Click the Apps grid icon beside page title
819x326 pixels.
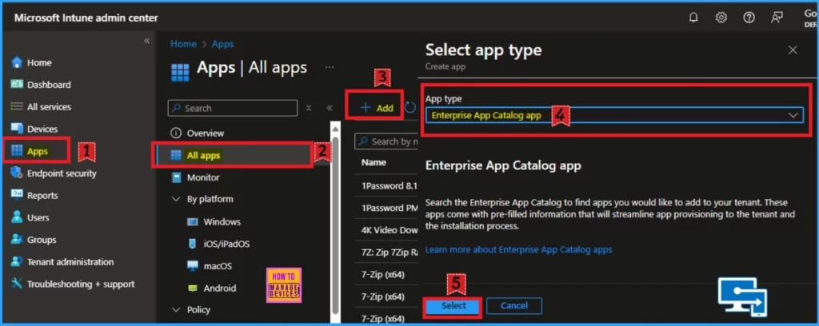tap(180, 73)
